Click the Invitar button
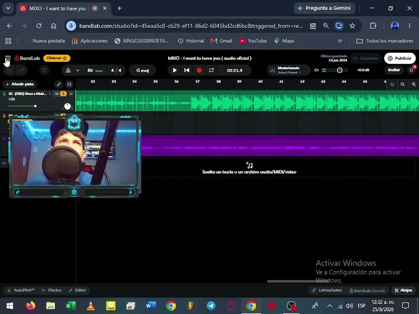The height and width of the screenshot is (314, 419). tap(394, 70)
